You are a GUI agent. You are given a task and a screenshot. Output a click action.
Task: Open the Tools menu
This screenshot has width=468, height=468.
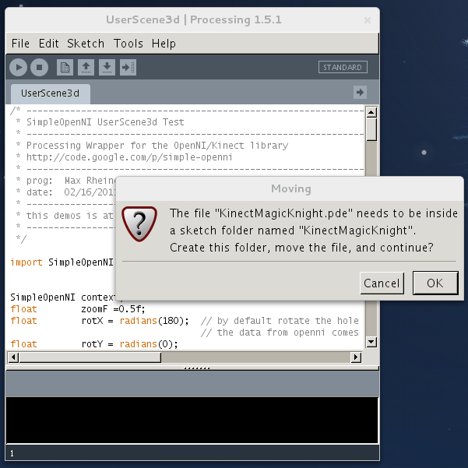point(128,44)
